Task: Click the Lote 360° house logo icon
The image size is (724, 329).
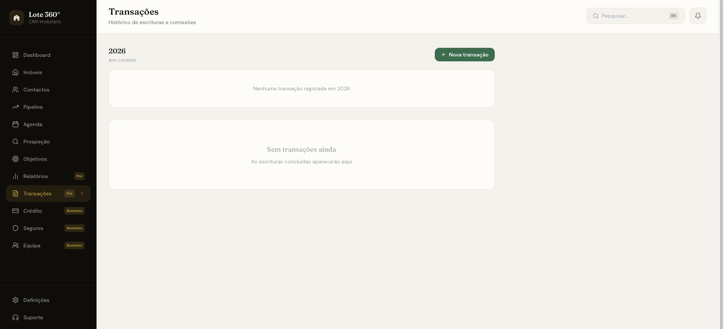Action: click(x=17, y=18)
